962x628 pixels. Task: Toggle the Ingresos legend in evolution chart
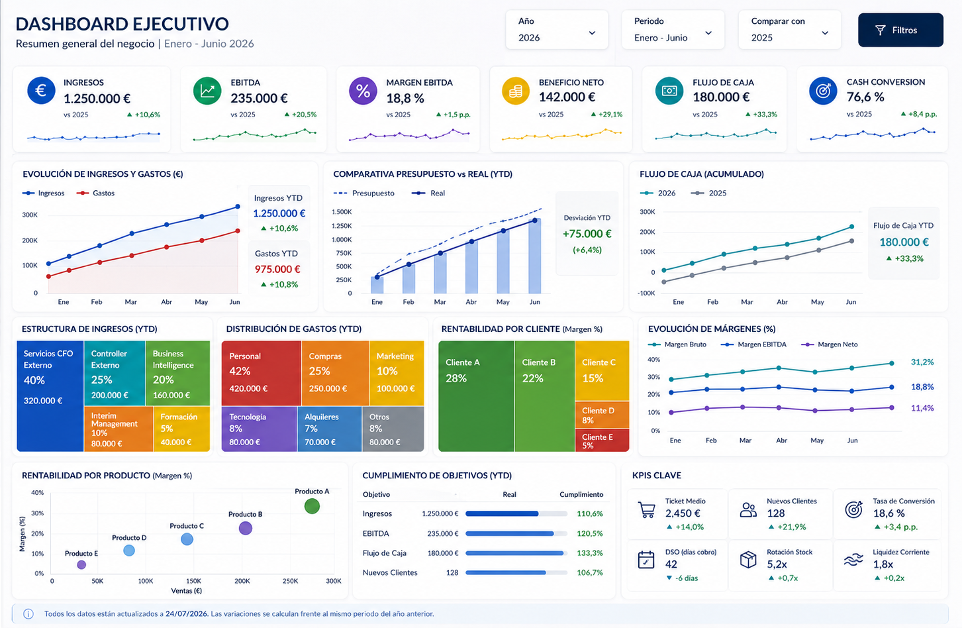[x=44, y=193]
